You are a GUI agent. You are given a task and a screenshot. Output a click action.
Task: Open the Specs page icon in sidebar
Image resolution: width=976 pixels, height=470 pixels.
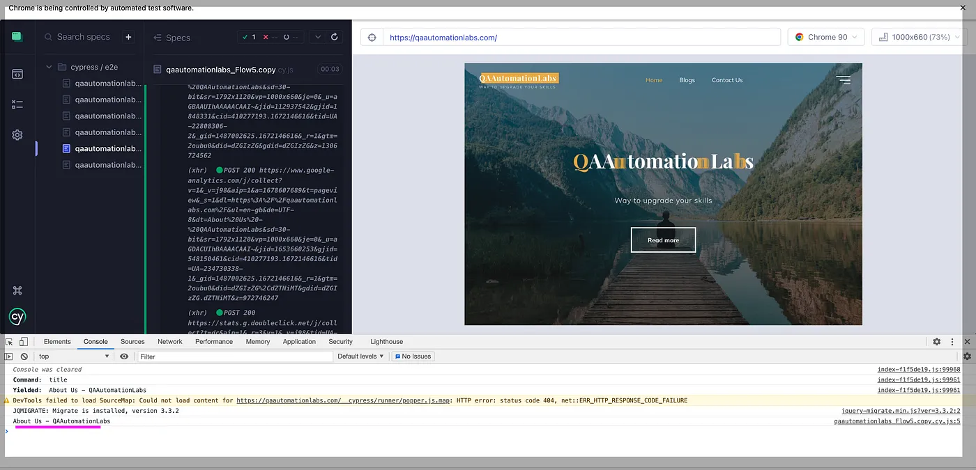click(x=17, y=73)
